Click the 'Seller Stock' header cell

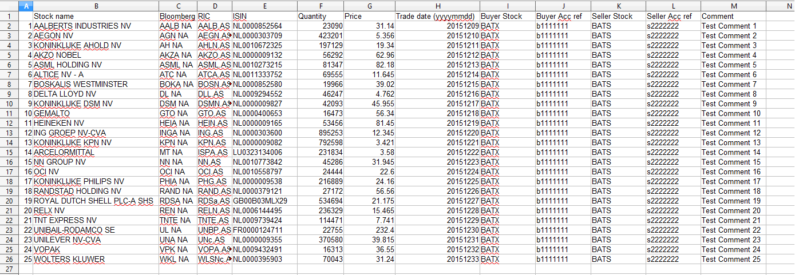pyautogui.click(x=618, y=16)
